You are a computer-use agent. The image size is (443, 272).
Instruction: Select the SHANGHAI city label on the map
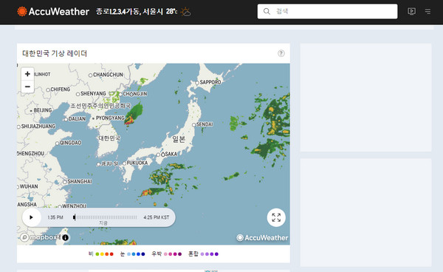tap(80, 182)
